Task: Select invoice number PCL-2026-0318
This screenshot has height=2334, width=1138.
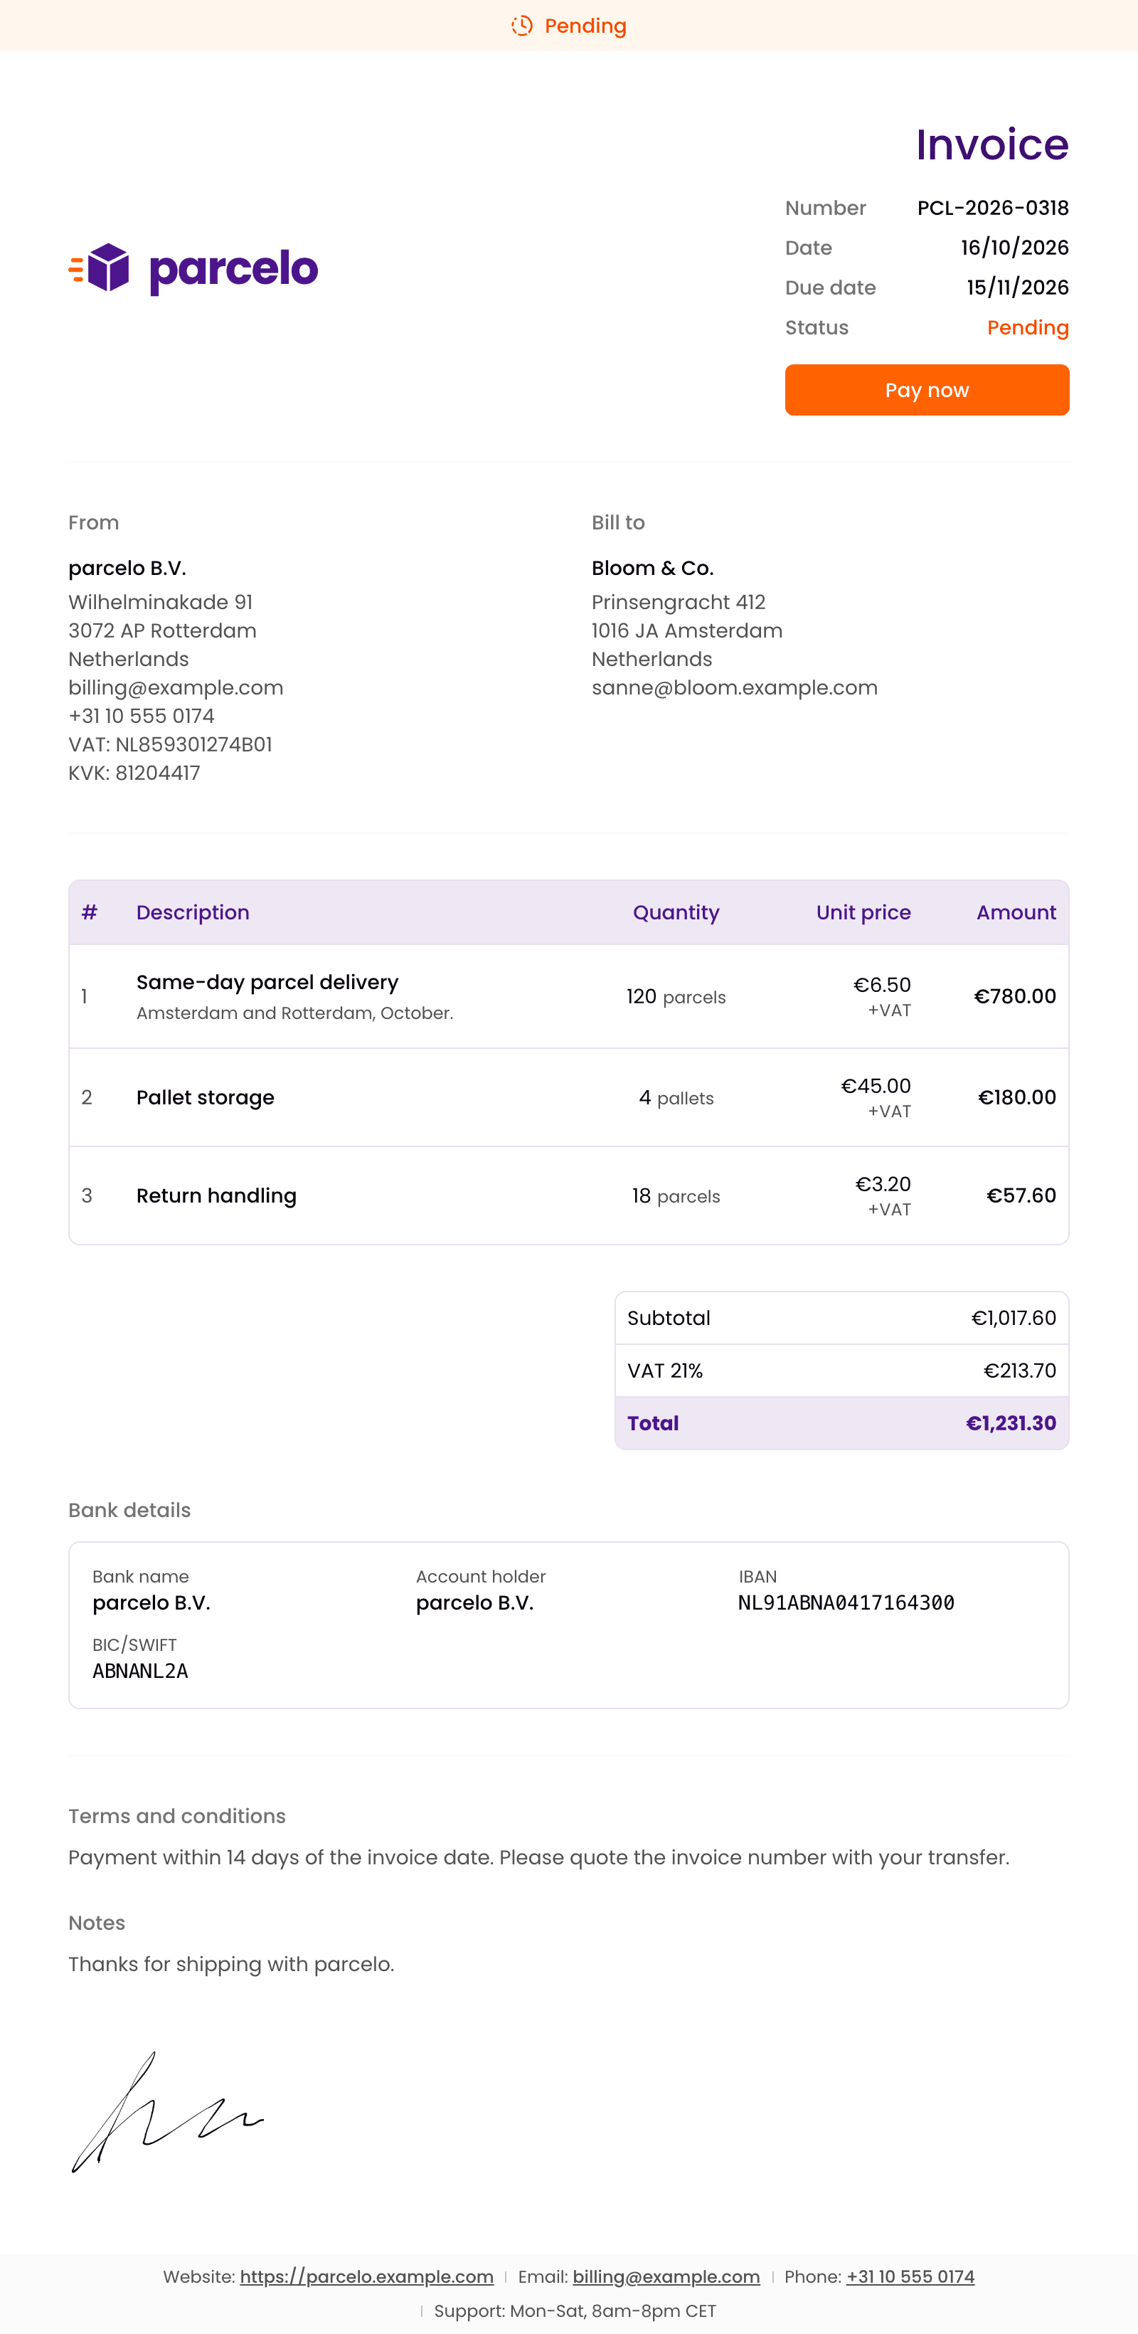Action: click(993, 208)
